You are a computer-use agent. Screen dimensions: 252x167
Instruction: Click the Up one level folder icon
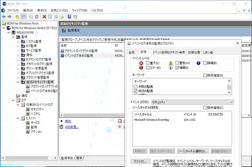(17, 17)
